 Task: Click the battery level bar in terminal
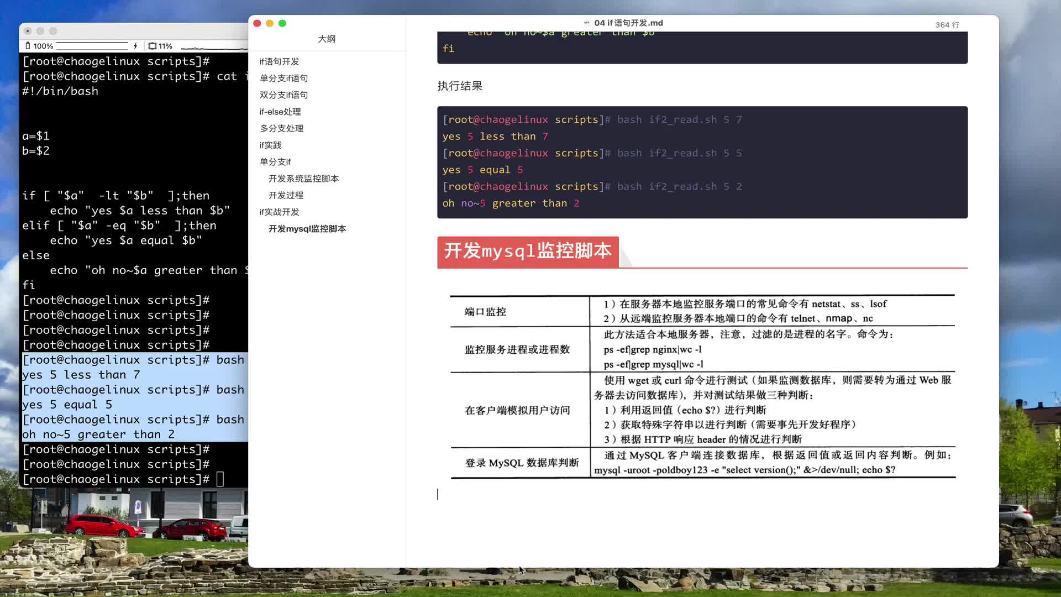[x=92, y=46]
